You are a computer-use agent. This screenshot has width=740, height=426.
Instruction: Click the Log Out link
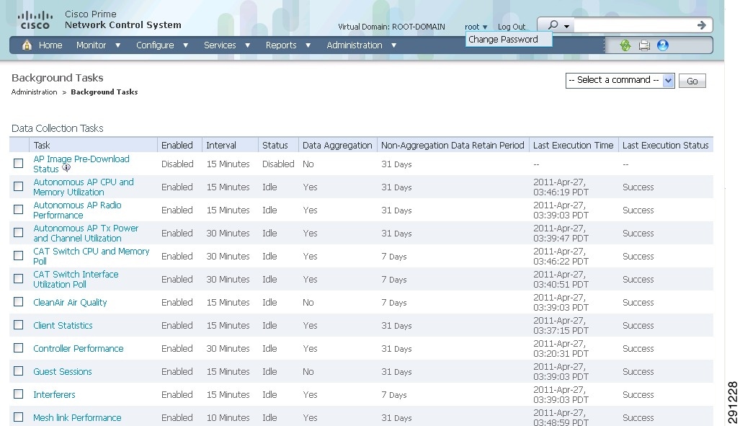point(511,27)
